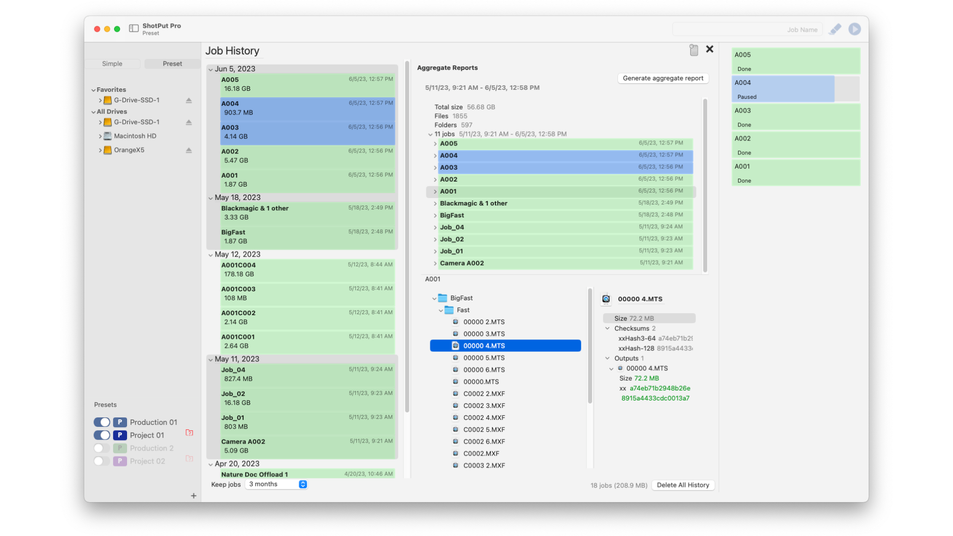Click Delete All History button

pos(682,485)
